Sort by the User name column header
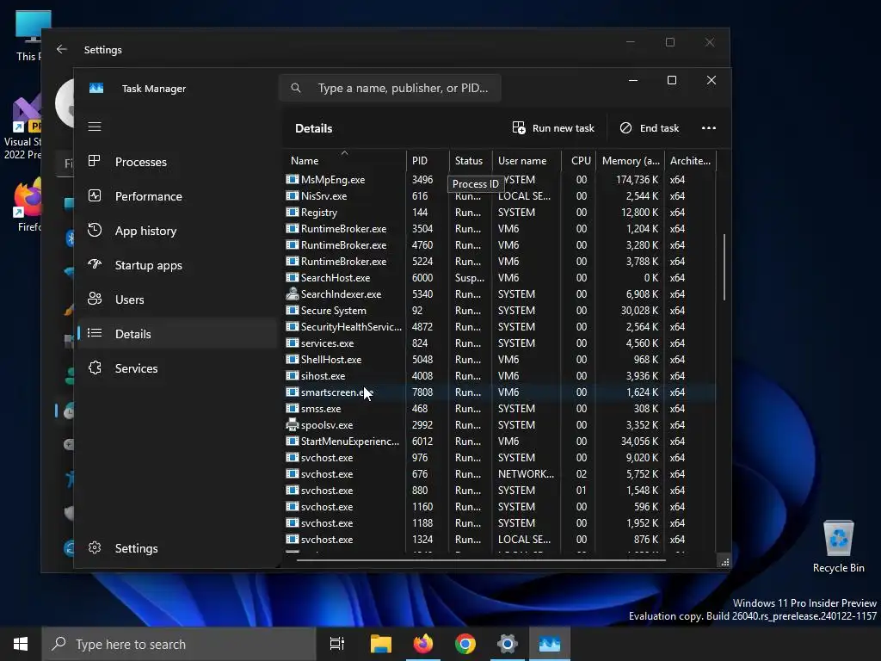Image resolution: width=881 pixels, height=661 pixels. 527,160
